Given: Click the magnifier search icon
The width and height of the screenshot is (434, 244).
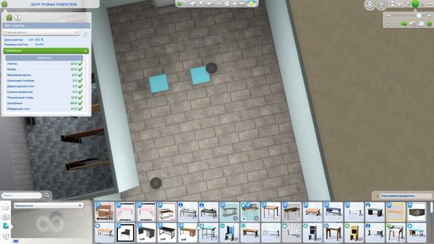Looking at the screenshot, I should [x=47, y=195].
